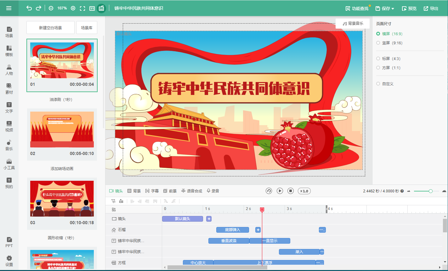Add animation on 石榴 track with plus
This screenshot has width=448, height=271.
[258, 230]
